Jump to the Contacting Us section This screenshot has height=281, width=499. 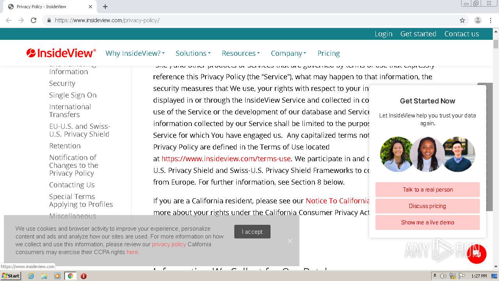[x=72, y=185]
